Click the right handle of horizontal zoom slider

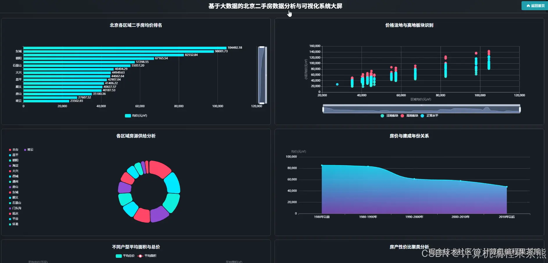pyautogui.click(x=520, y=110)
